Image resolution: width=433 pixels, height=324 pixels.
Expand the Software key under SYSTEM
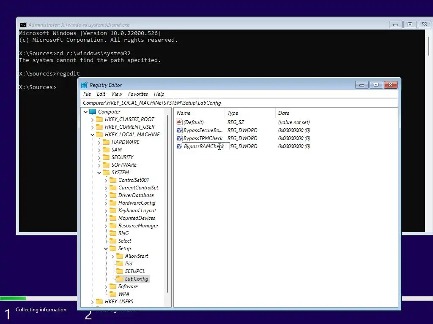point(106,286)
